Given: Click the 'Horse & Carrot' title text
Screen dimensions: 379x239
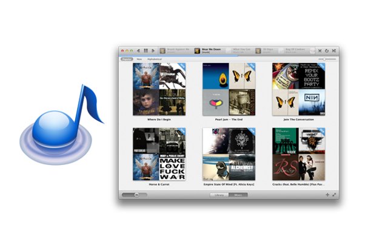Looking at the screenshot, I should click(159, 184).
